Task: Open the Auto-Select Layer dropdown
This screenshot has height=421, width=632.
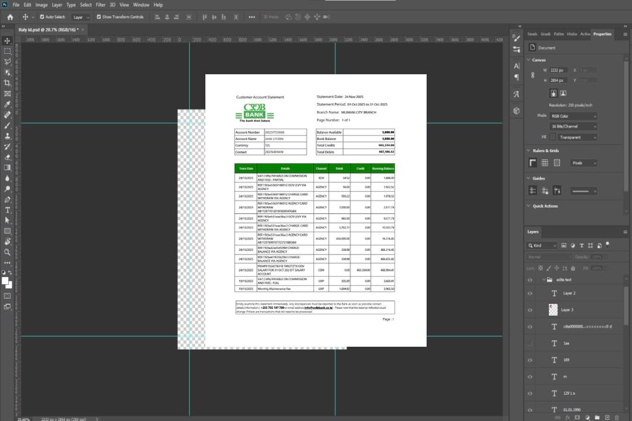Action: [81, 18]
